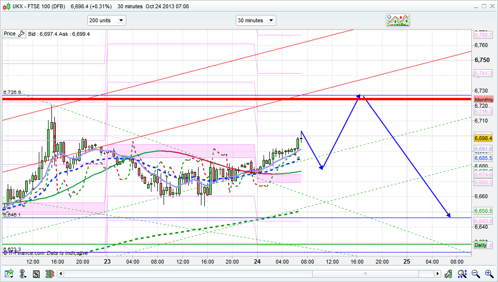Click the candlestick icon in title bar
Screen dimensions: 498x282
(5, 6)
